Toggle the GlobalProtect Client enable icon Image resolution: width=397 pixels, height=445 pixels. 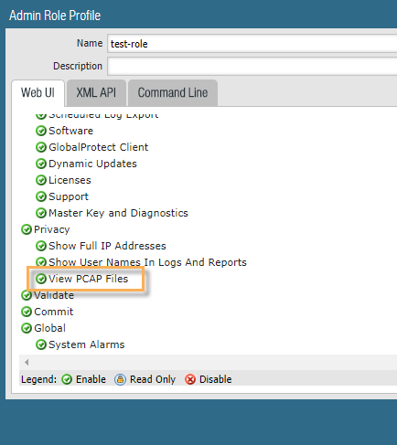tap(41, 147)
